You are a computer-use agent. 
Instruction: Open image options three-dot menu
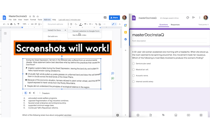pos(40,93)
